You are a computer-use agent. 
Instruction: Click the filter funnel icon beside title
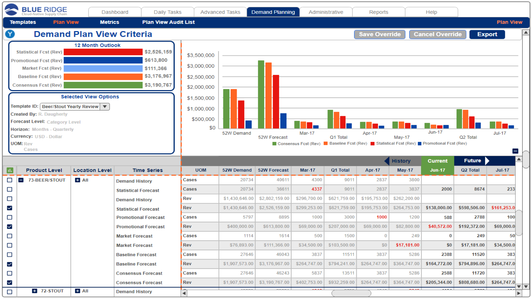(10, 34)
